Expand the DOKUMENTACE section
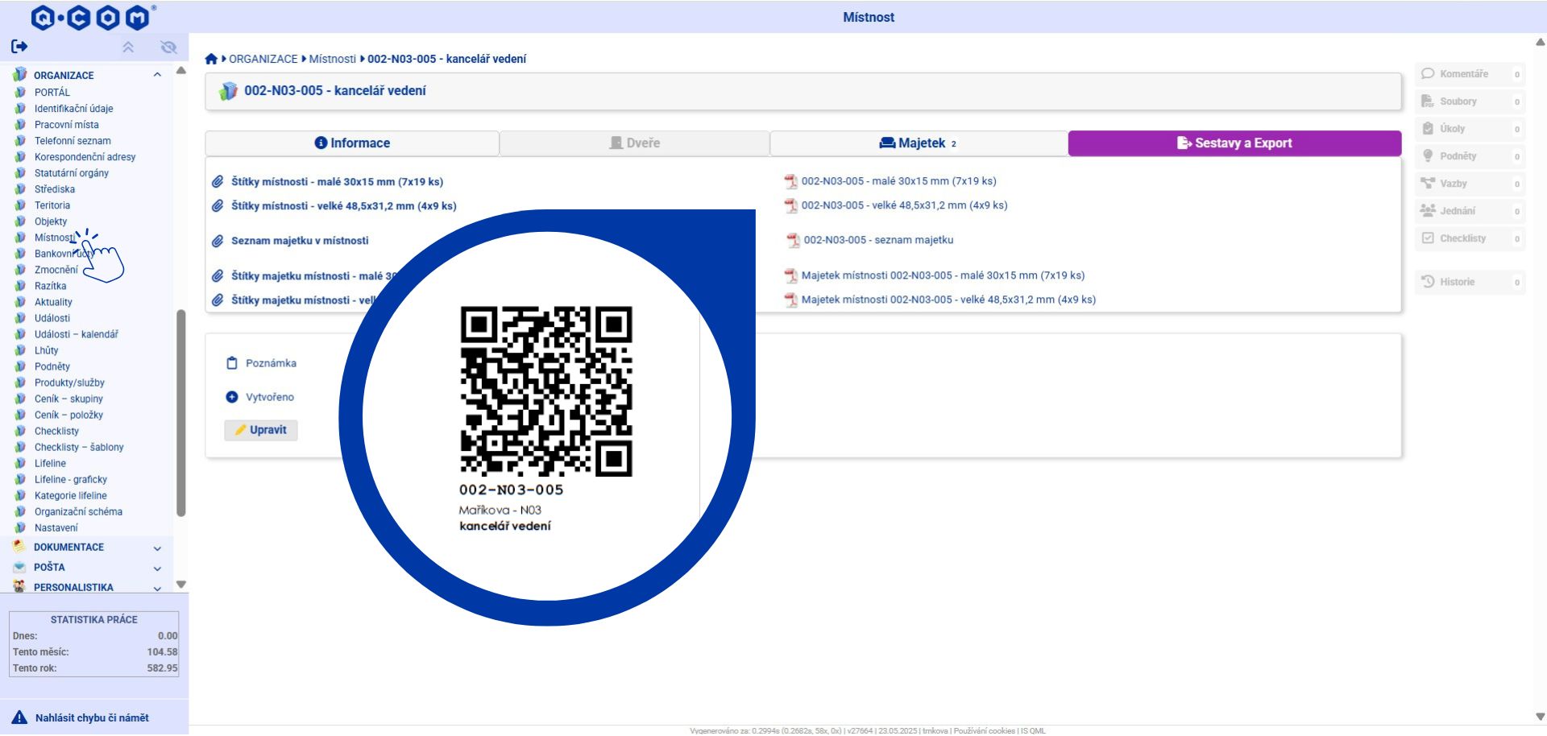The width and height of the screenshot is (1547, 736). [x=157, y=548]
